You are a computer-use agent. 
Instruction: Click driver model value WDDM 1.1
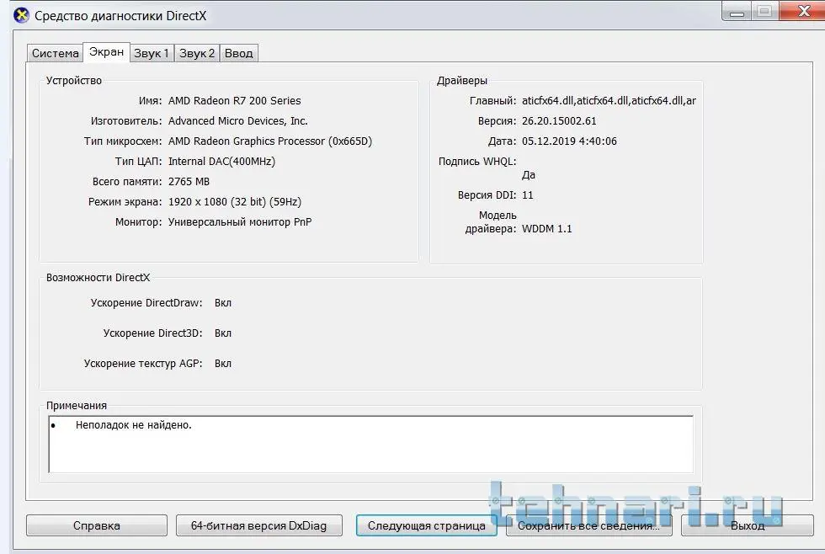point(546,229)
